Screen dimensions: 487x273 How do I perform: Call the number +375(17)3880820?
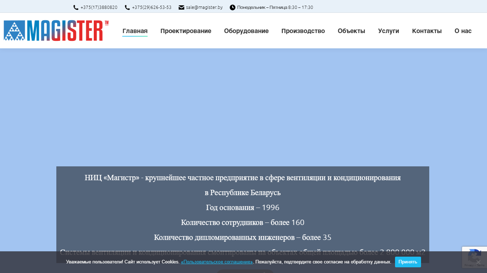tap(99, 7)
